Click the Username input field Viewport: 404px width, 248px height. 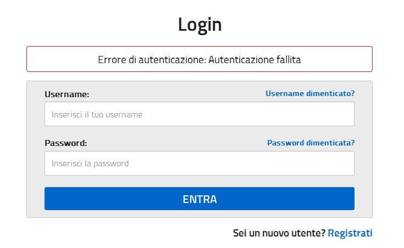(199, 114)
